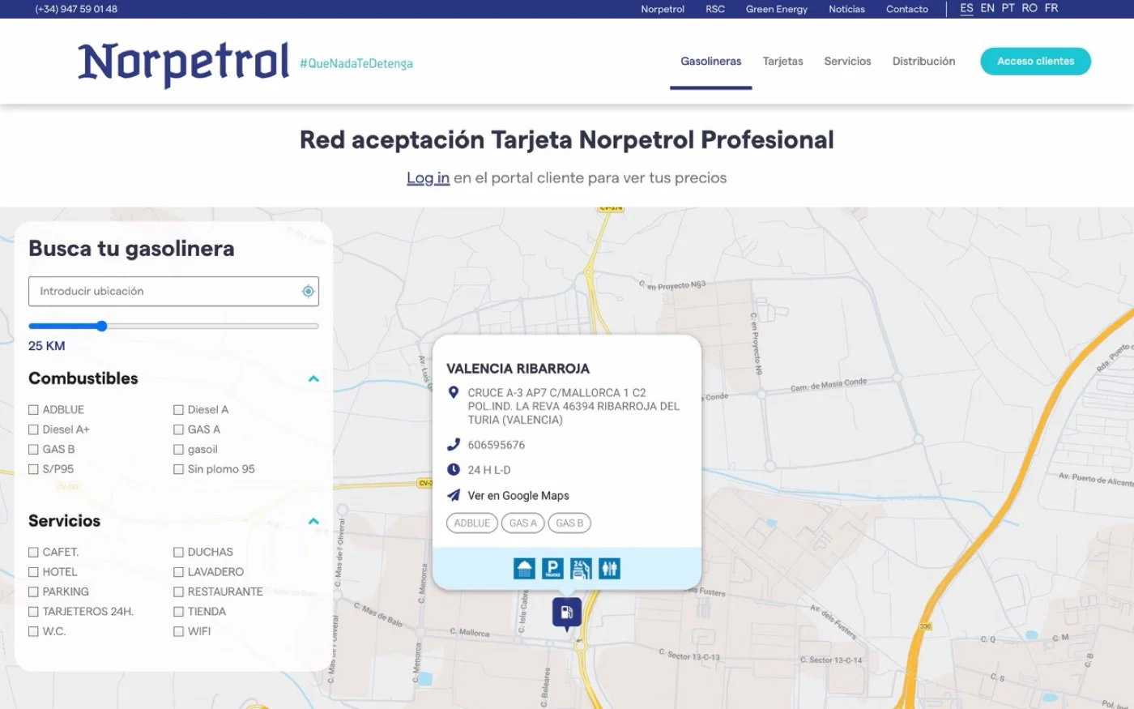Collapse the Servicios filter section chevron
Image resolution: width=1134 pixels, height=709 pixels.
point(313,521)
